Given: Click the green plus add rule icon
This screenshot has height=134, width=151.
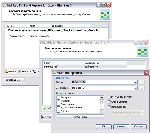Looking at the screenshot, I should coord(44,108).
